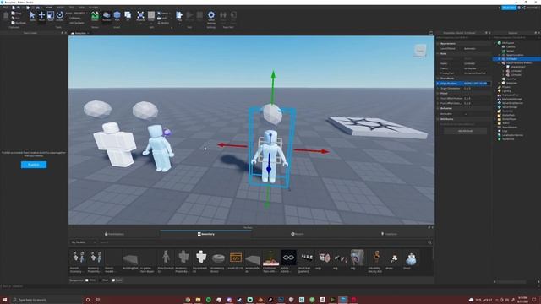The width and height of the screenshot is (541, 304).
Task: Expand the SpawnLocation node in Explorer
Action: pos(500,55)
